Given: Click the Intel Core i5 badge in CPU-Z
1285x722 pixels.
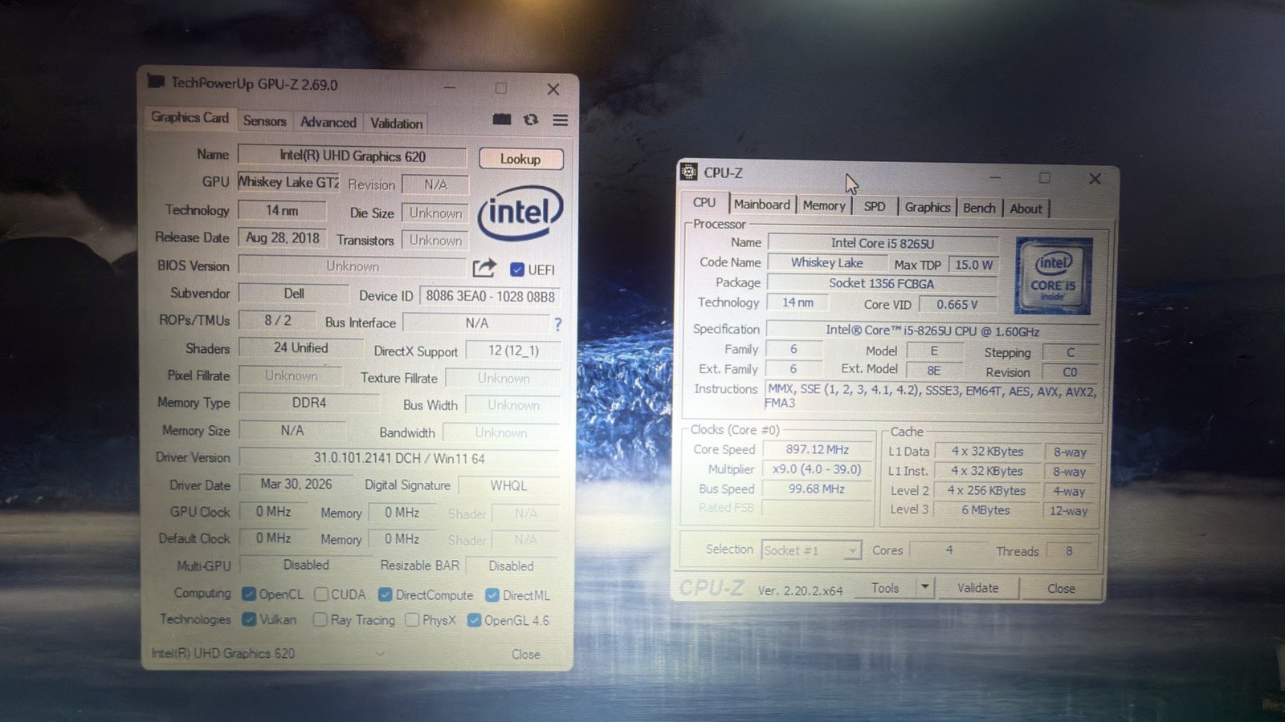Looking at the screenshot, I should (x=1053, y=275).
